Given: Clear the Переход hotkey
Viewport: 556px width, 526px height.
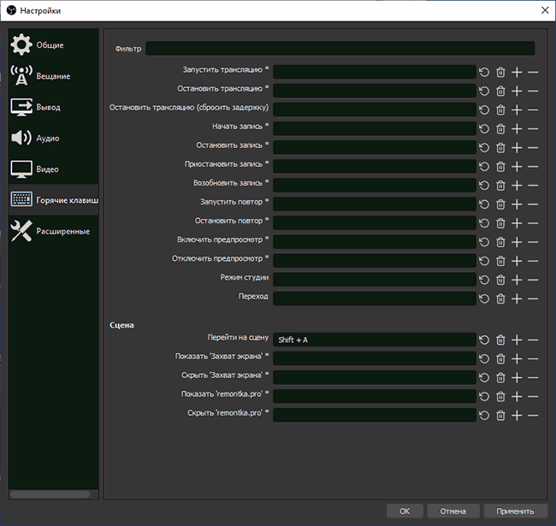Looking at the screenshot, I should click(500, 298).
